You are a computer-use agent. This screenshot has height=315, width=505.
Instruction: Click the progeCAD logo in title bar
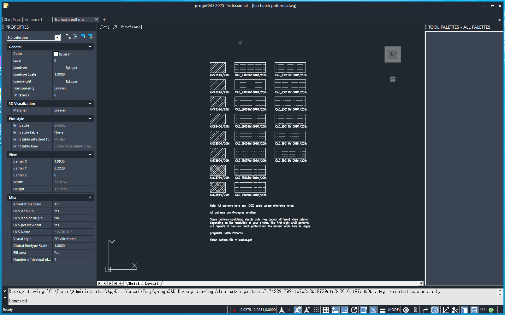[6, 6]
